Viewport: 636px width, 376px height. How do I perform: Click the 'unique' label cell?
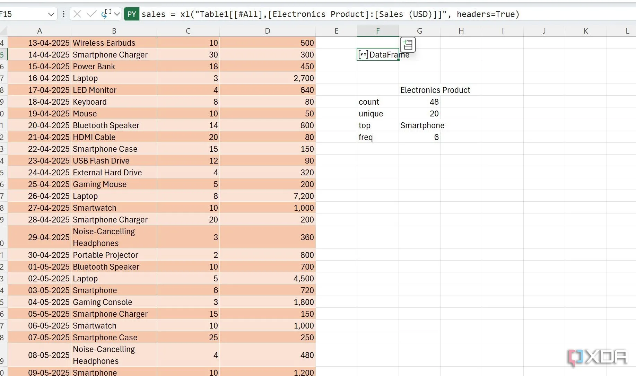[x=378, y=114]
